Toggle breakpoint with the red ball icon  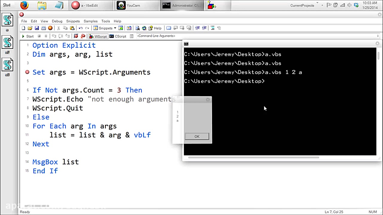(76, 36)
